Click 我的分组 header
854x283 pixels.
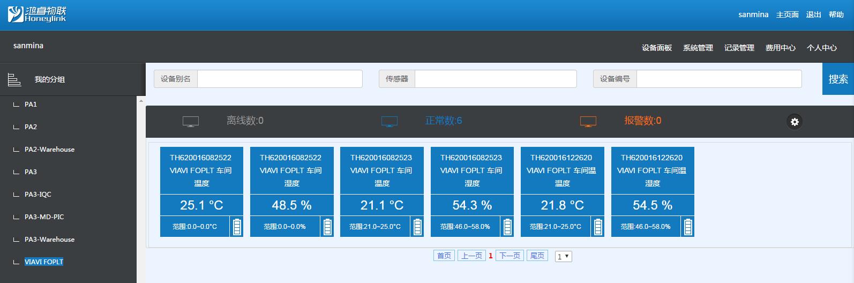pos(49,79)
